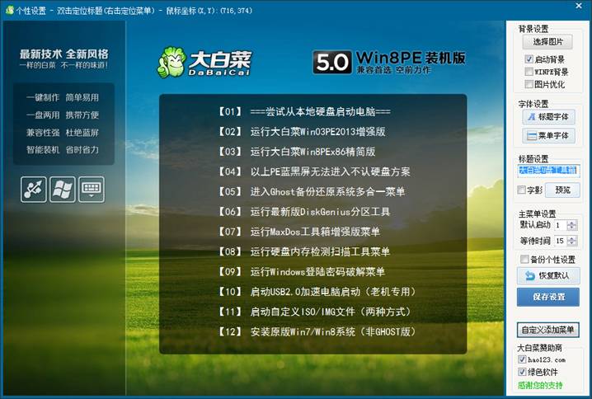Toggle the 启动背景 checkbox

(x=529, y=60)
